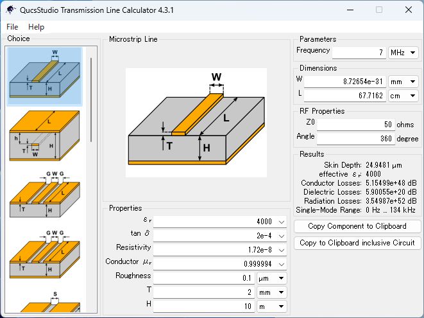Viewport: 424px width, 318px height.
Task: Expand the Conductor μr combo box arrow
Action: tap(282, 264)
